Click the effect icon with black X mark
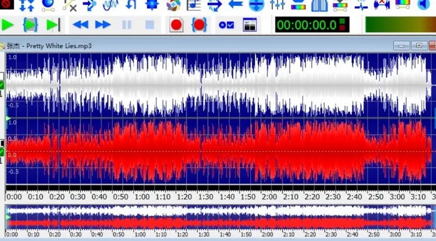Image resolution: width=436 pixels, height=241 pixels. [x=69, y=5]
